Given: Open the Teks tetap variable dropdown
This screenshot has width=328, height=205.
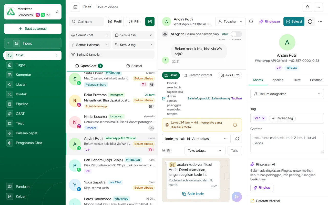Looking at the screenshot, I should pyautogui.click(x=205, y=150).
